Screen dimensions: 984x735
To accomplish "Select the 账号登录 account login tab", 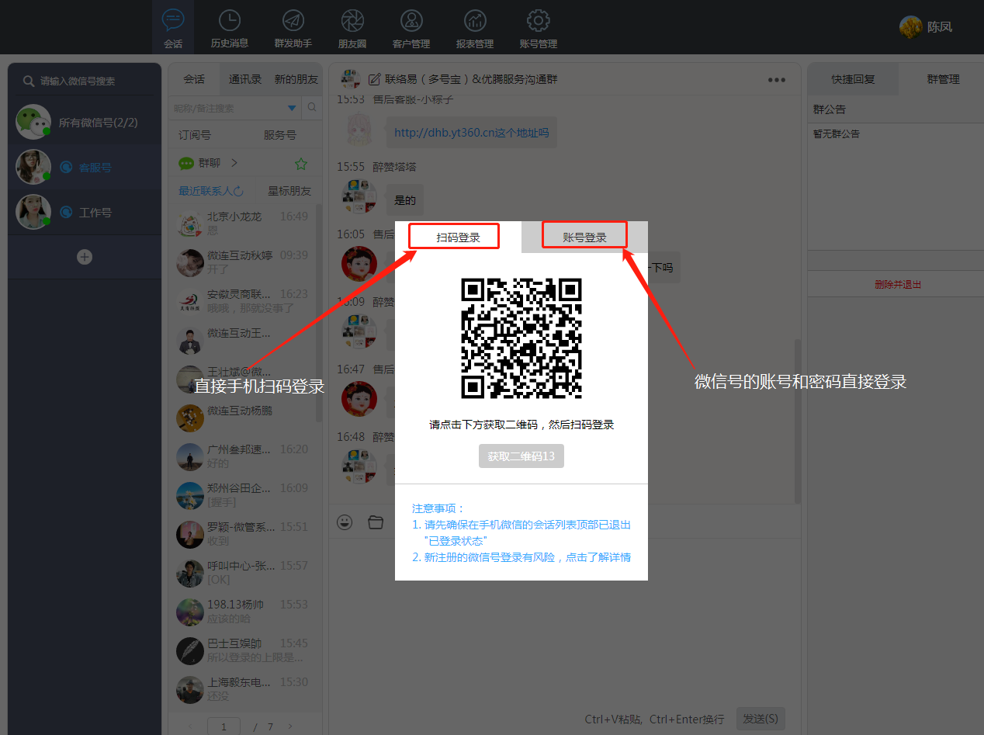I will [x=584, y=237].
